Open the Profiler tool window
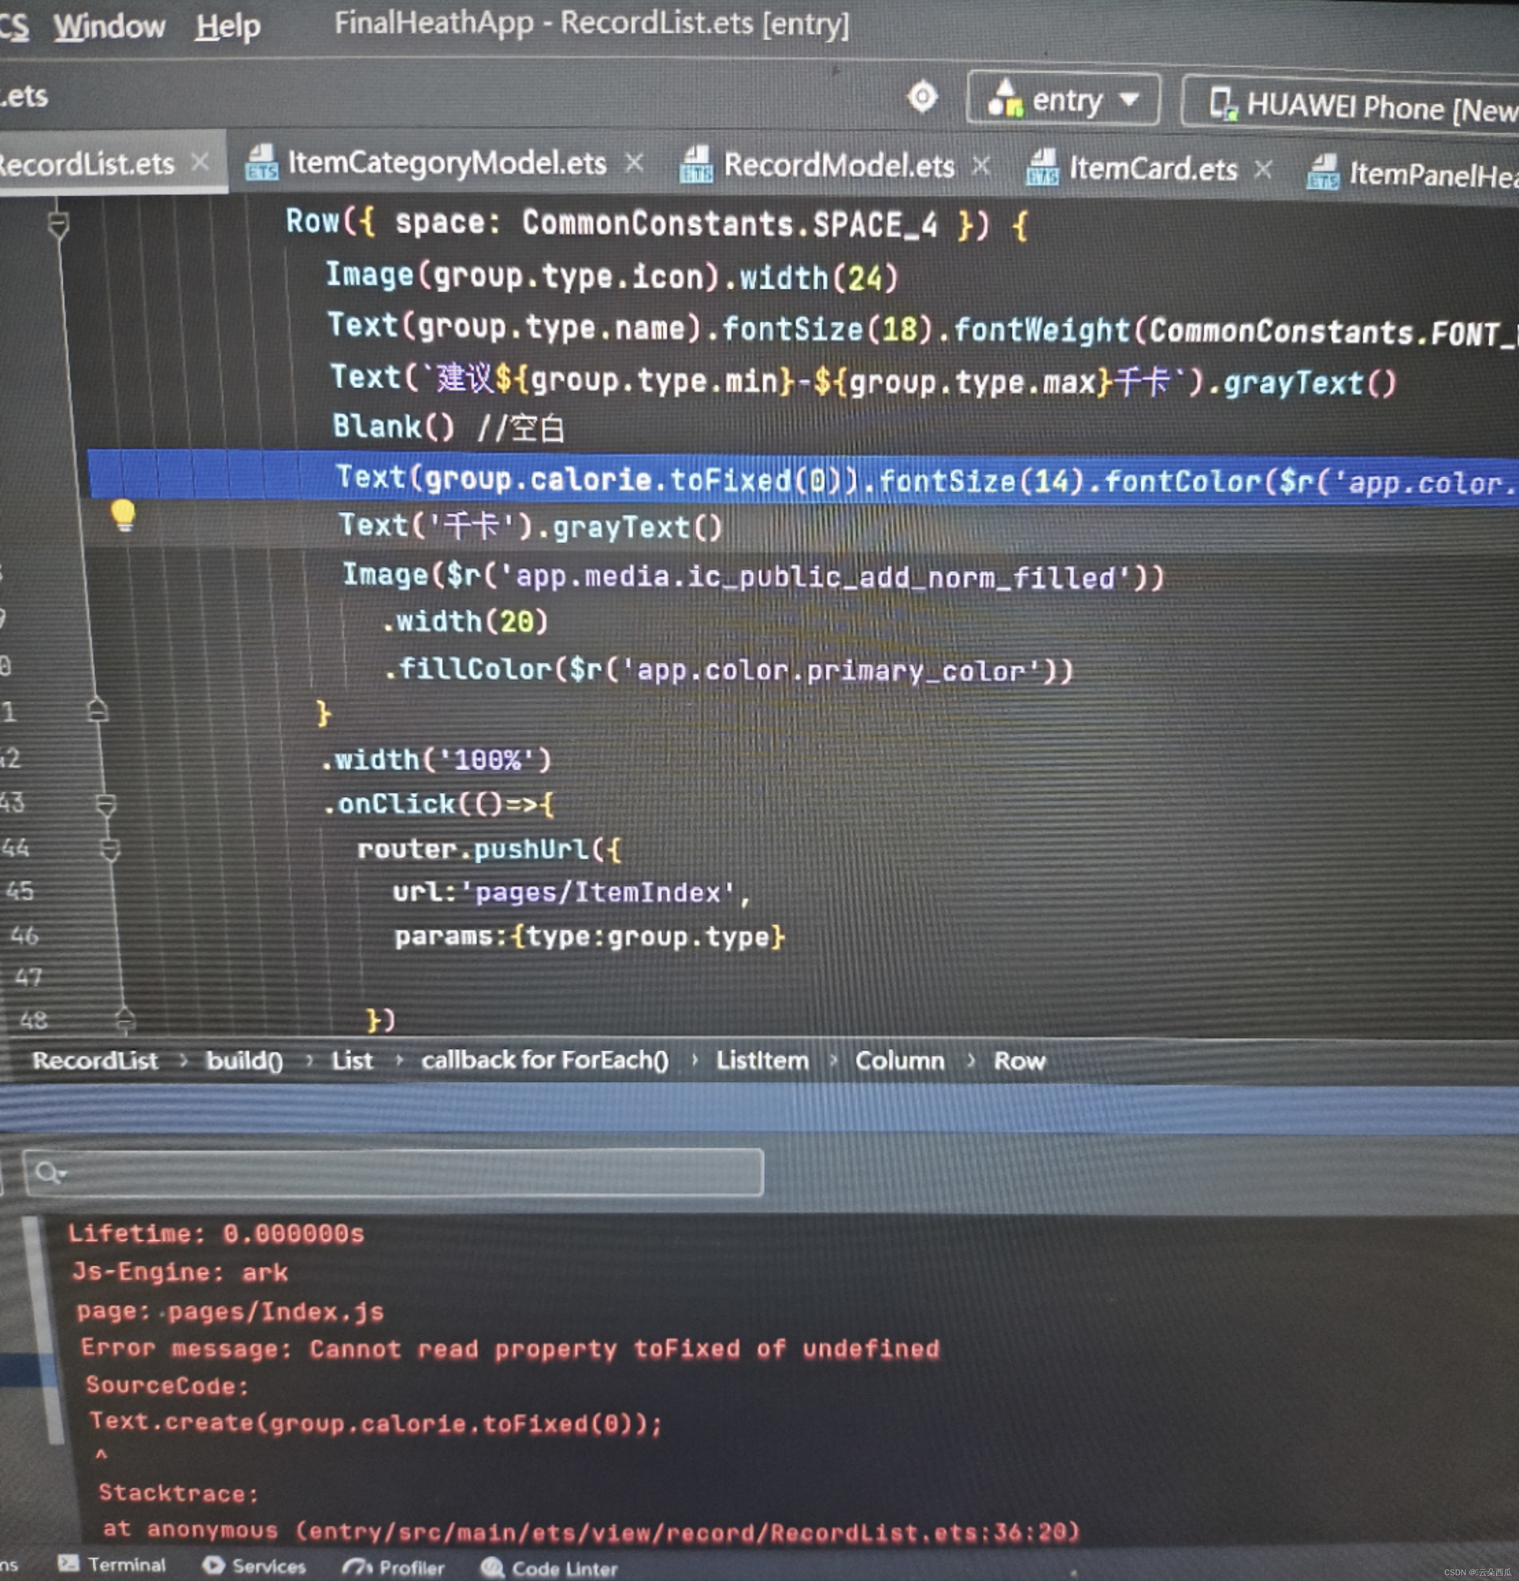Image resolution: width=1519 pixels, height=1581 pixels. pos(392,1567)
